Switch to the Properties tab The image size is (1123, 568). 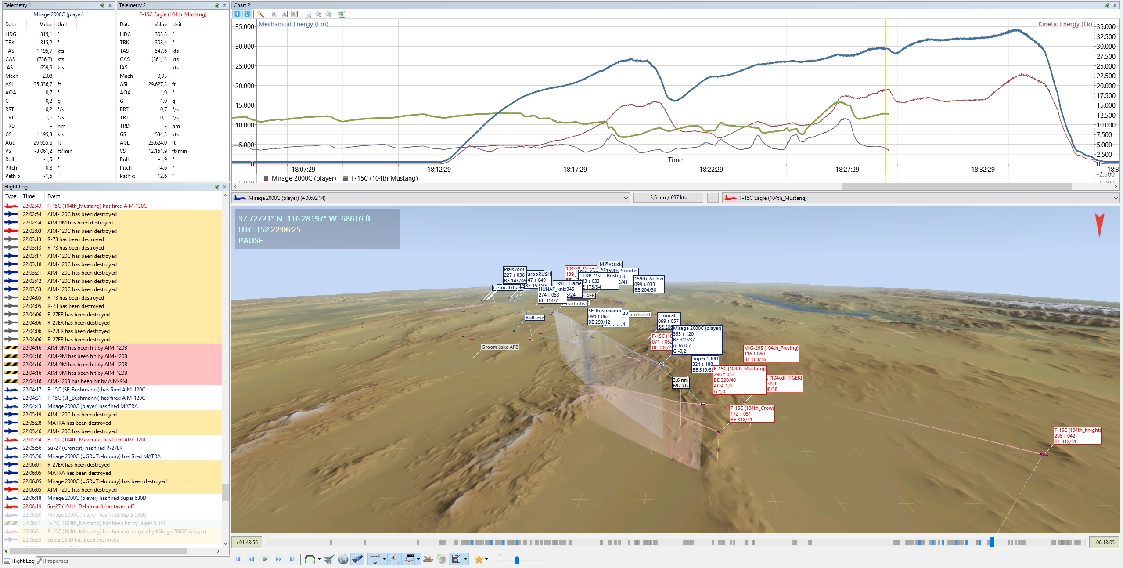(53, 561)
